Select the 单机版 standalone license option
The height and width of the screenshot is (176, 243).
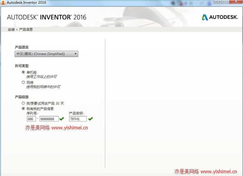[x=23, y=72]
